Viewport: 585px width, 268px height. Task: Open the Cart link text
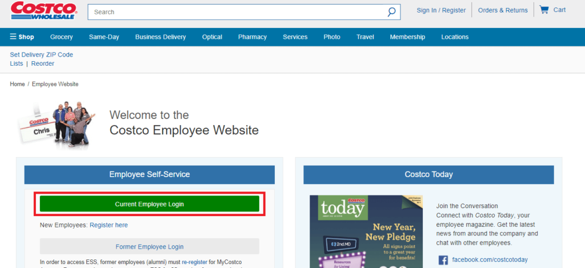point(559,10)
